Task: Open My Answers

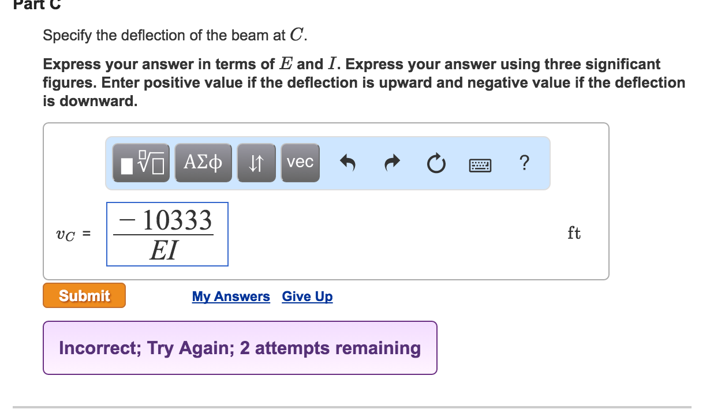Action: click(x=230, y=296)
